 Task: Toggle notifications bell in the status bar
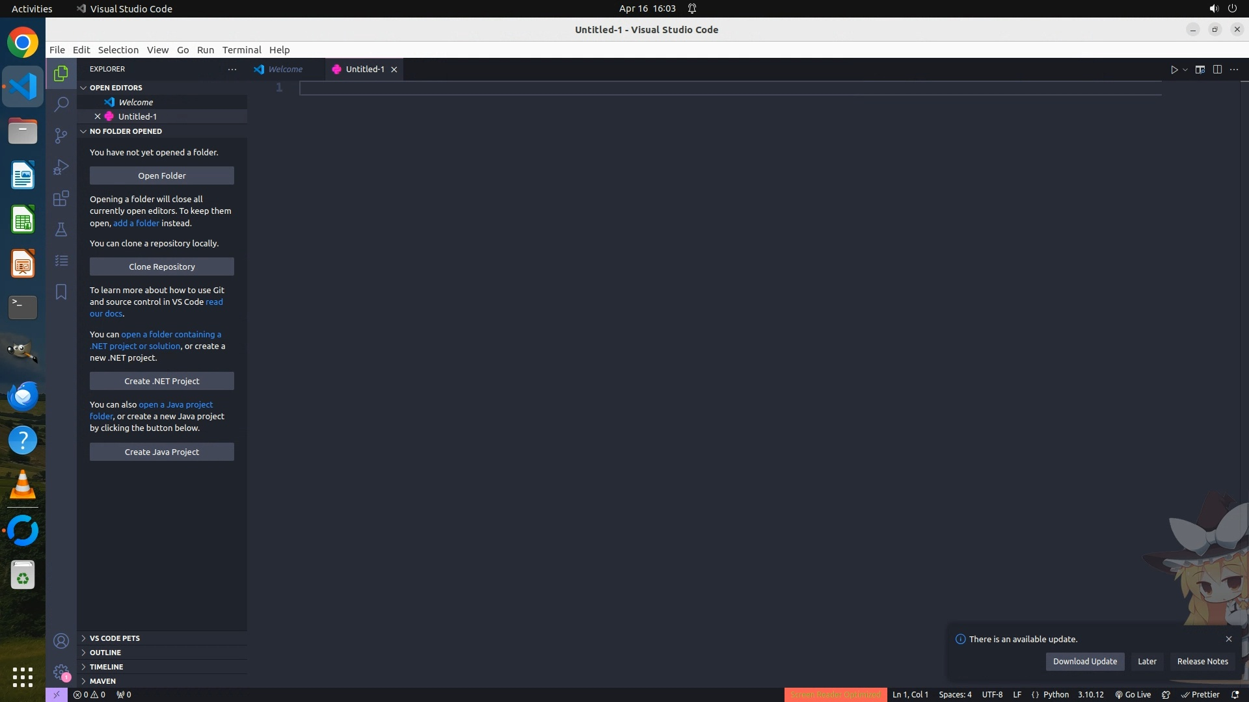pyautogui.click(x=1235, y=695)
